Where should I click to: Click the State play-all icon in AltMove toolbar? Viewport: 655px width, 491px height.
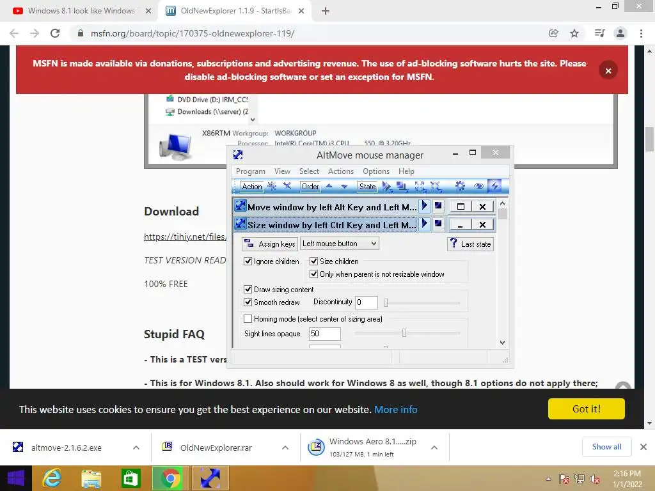[387, 186]
